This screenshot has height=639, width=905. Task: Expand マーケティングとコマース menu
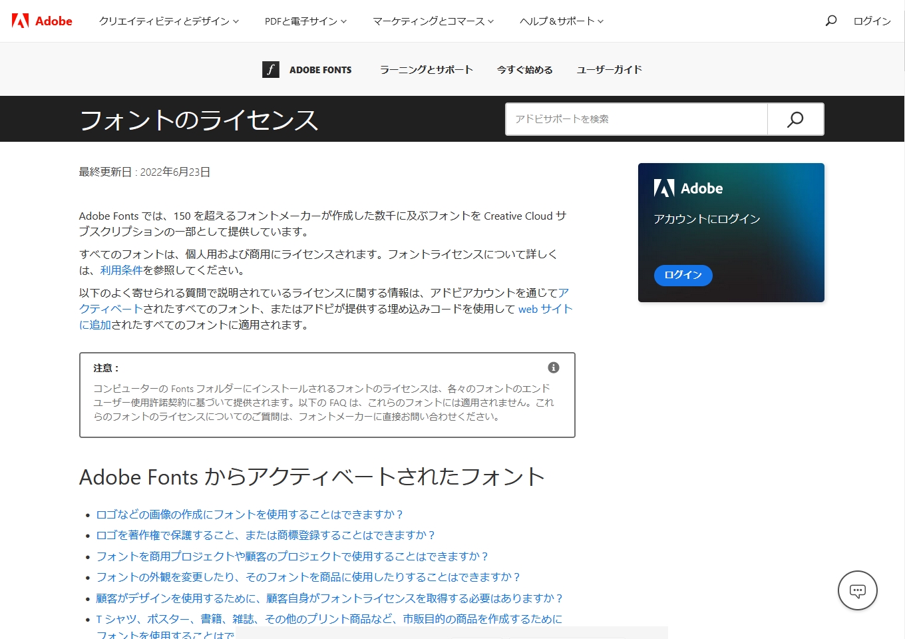(x=433, y=21)
